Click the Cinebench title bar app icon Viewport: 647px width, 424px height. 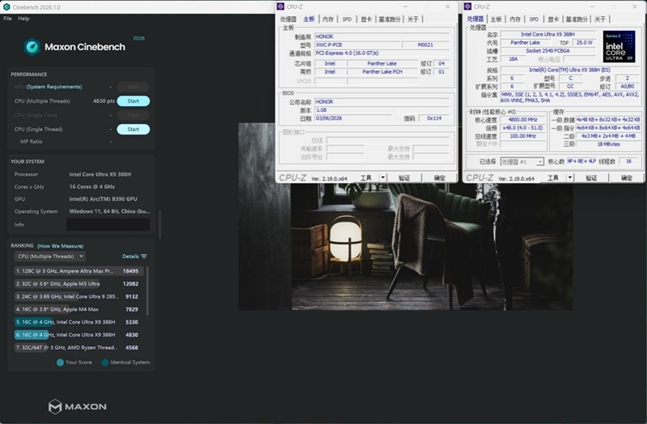point(6,7)
